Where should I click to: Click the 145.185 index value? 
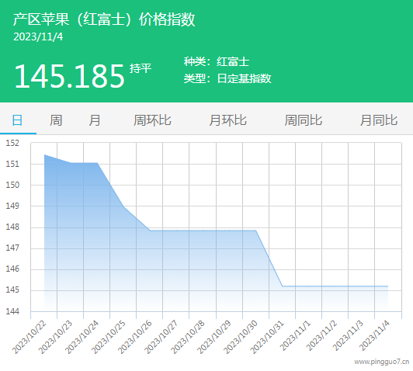click(69, 76)
